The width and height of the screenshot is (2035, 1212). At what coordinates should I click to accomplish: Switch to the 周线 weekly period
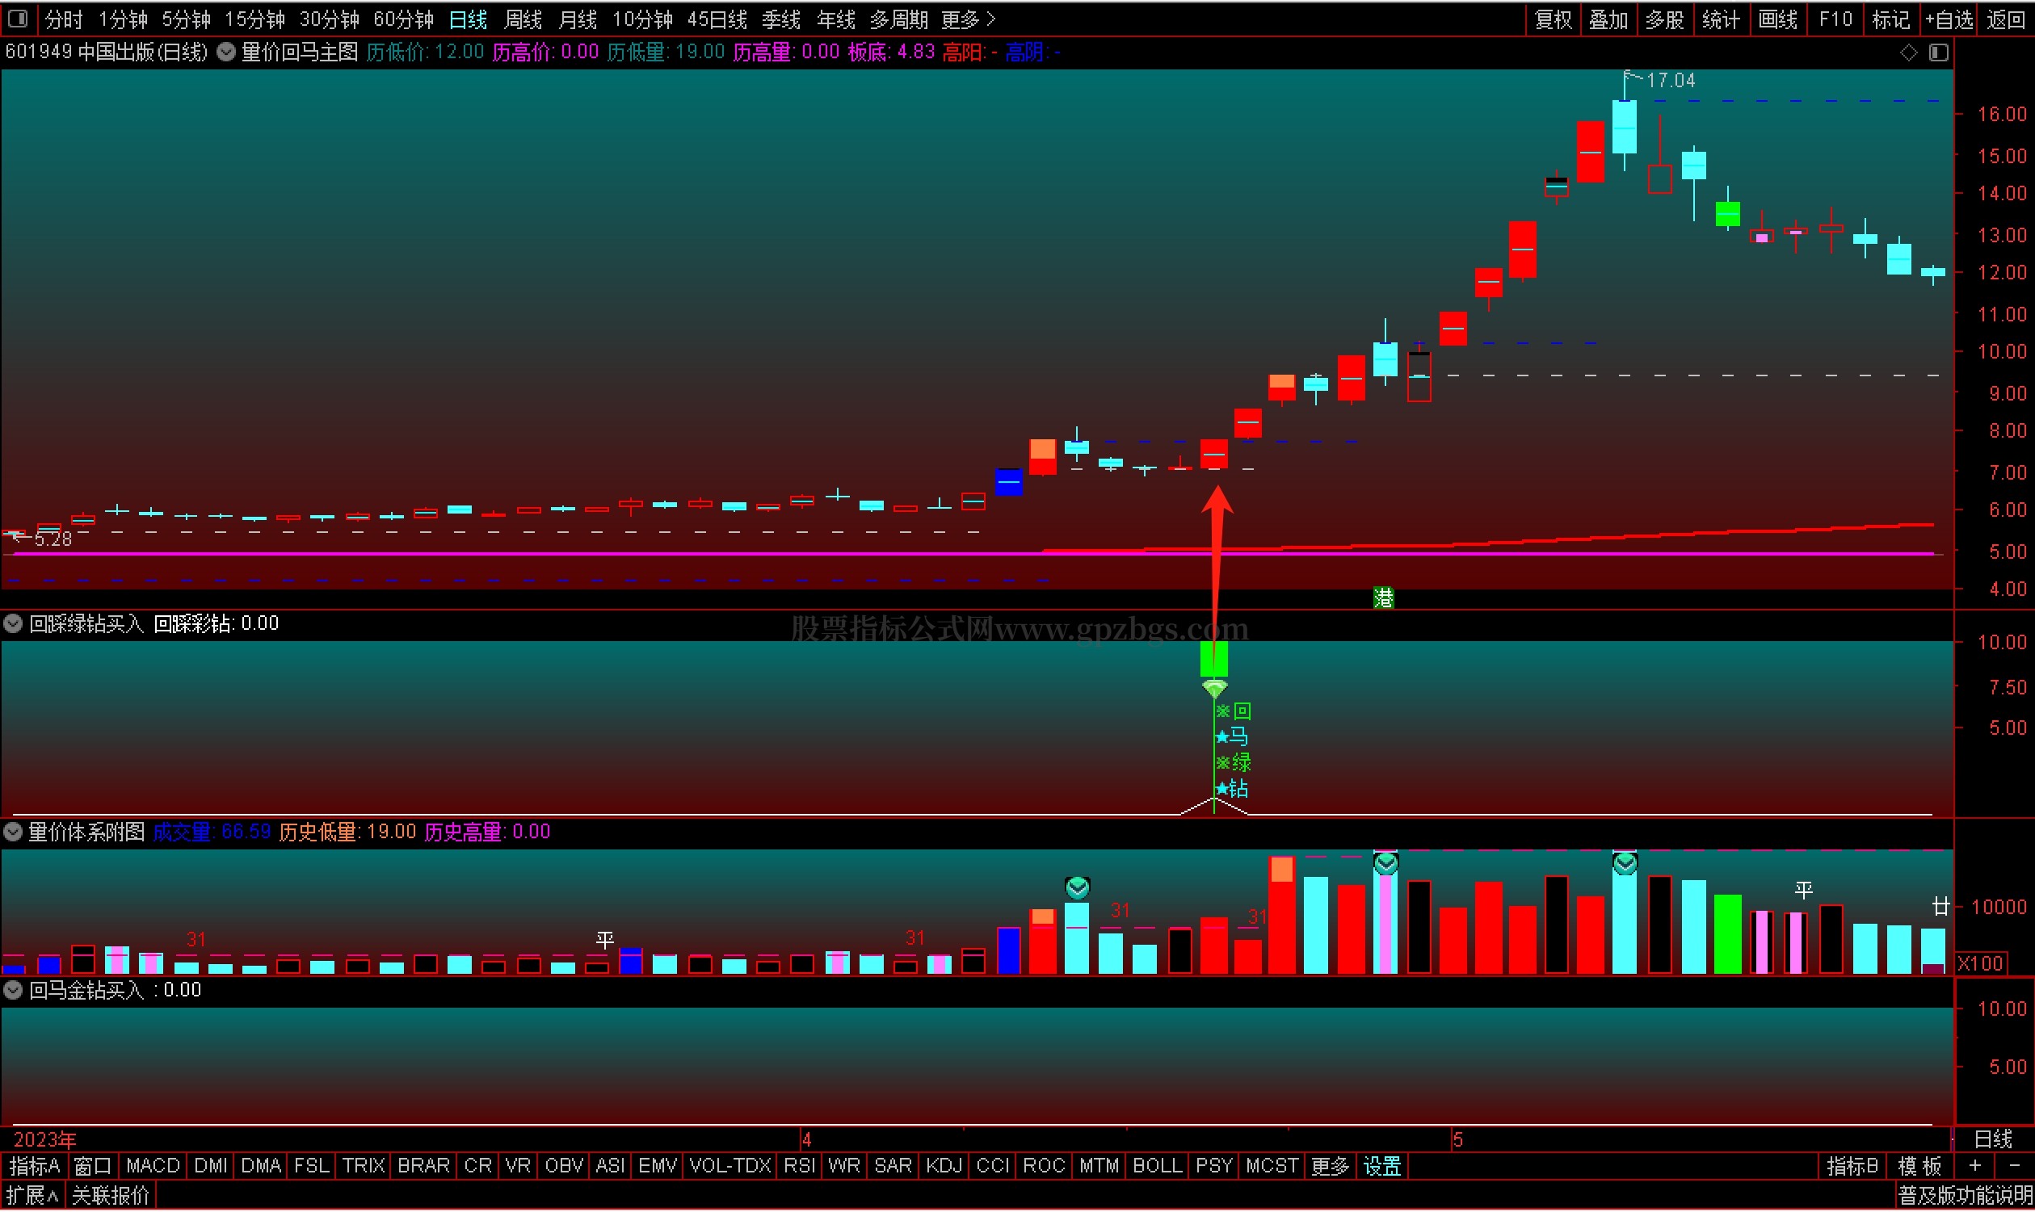coord(523,18)
